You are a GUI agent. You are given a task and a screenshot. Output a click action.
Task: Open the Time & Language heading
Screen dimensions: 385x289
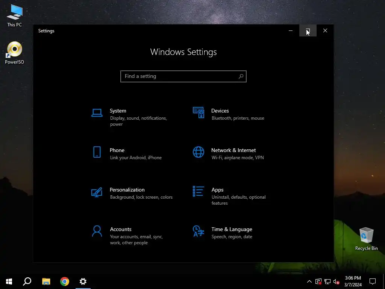(232, 229)
